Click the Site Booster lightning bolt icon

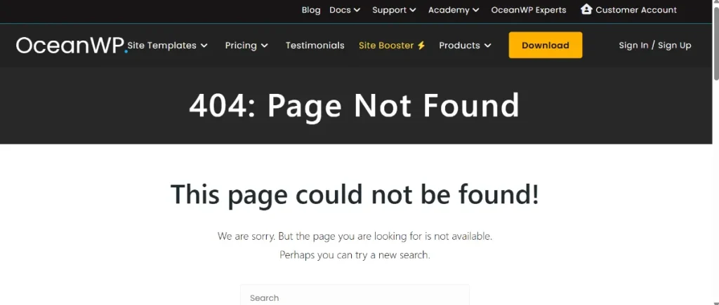(x=421, y=46)
